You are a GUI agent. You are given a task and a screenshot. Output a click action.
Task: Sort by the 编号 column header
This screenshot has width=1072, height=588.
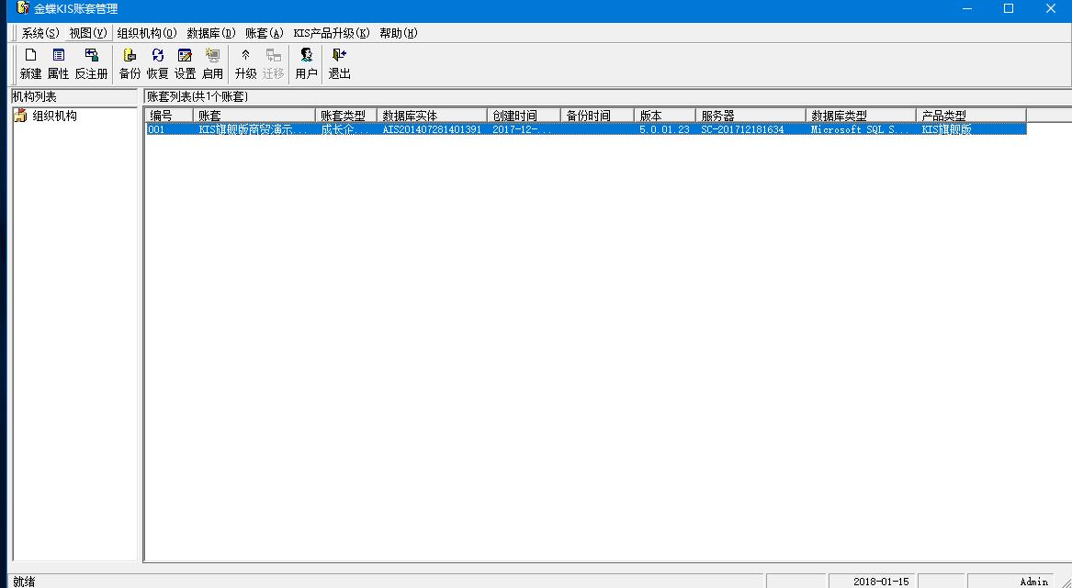[169, 116]
